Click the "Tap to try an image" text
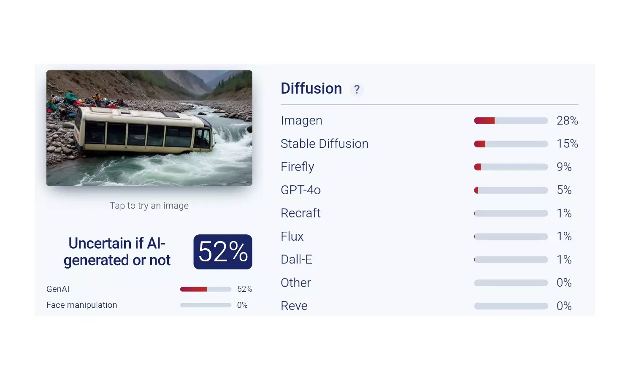 click(x=149, y=206)
